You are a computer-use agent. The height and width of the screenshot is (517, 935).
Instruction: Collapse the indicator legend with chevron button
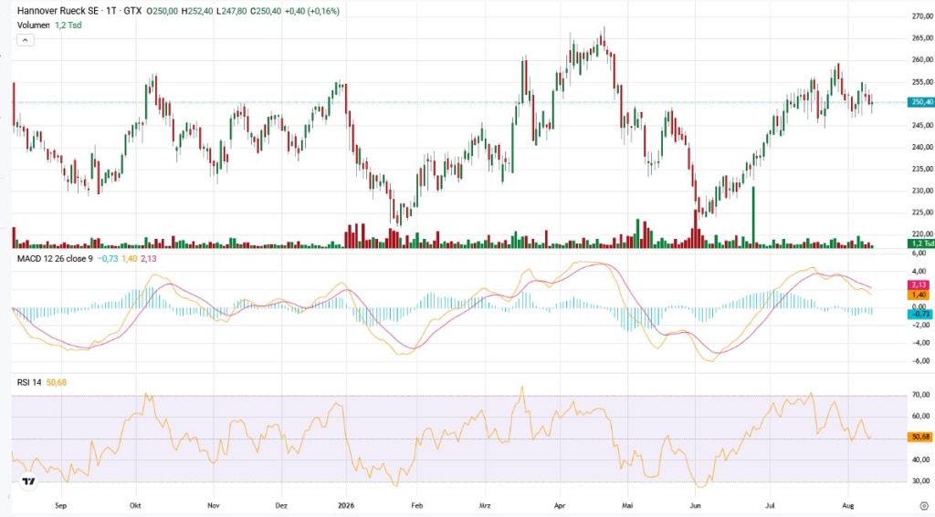point(25,40)
